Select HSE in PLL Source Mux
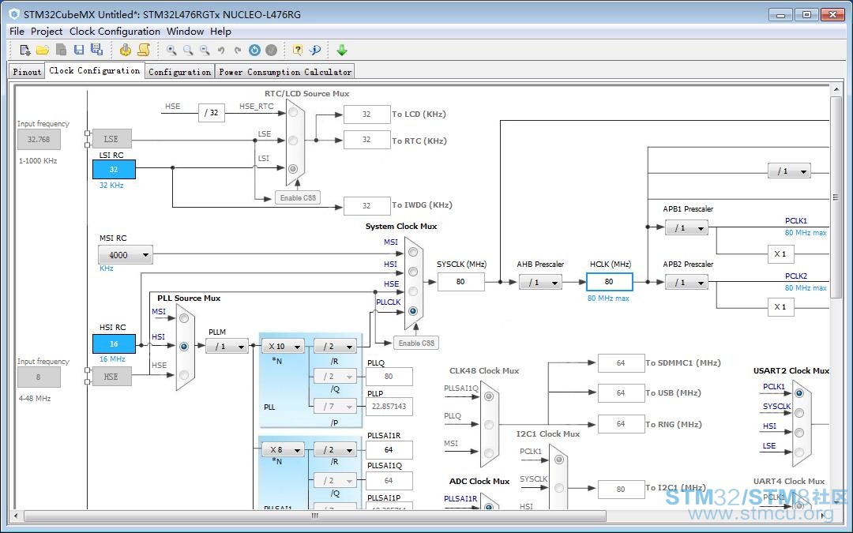The height and width of the screenshot is (533, 853). coord(184,375)
